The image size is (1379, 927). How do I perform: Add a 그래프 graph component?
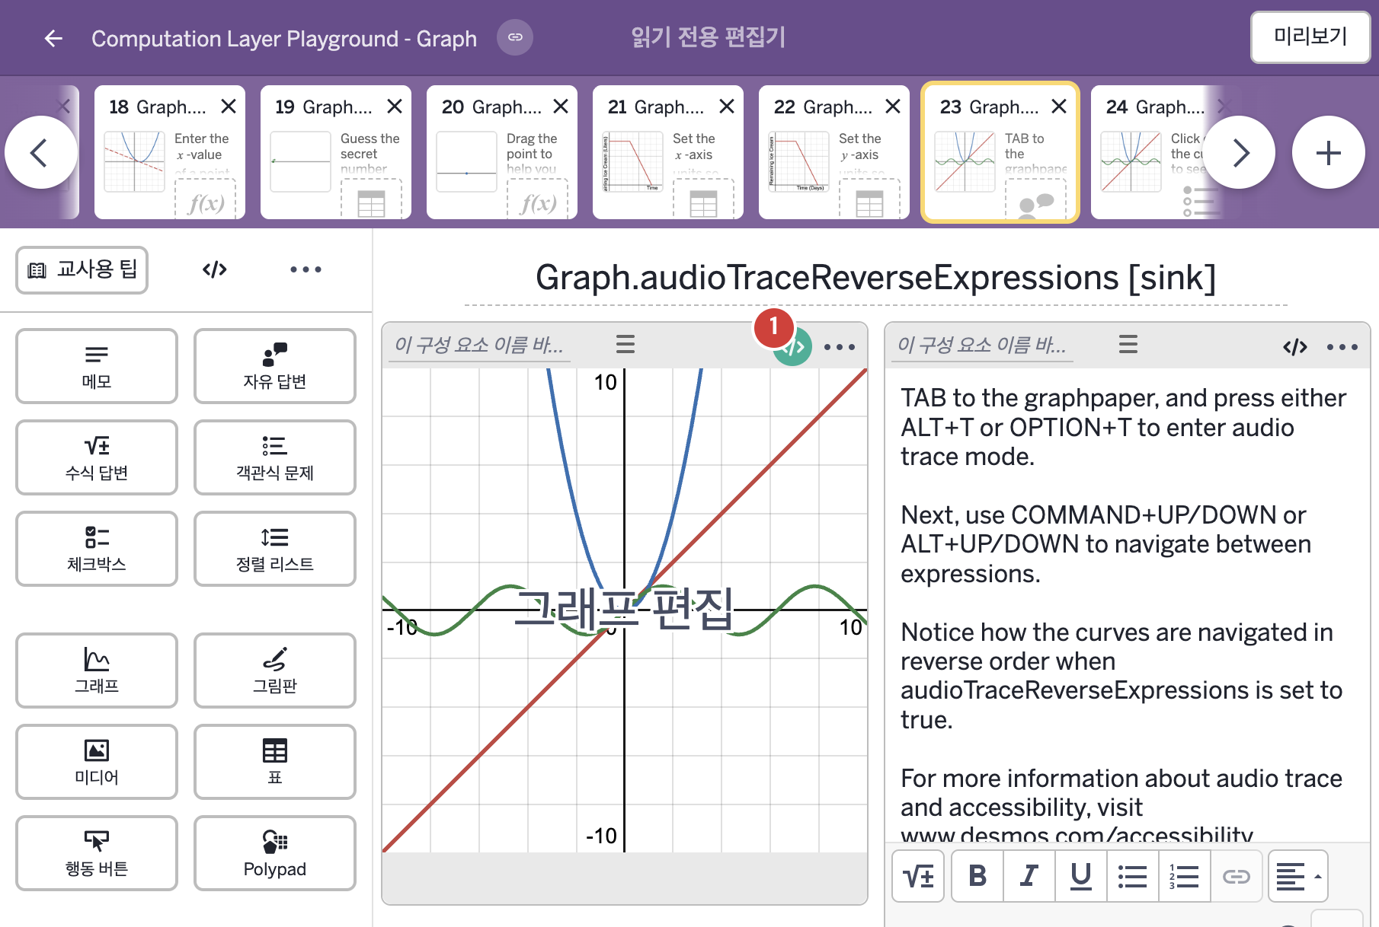click(97, 671)
